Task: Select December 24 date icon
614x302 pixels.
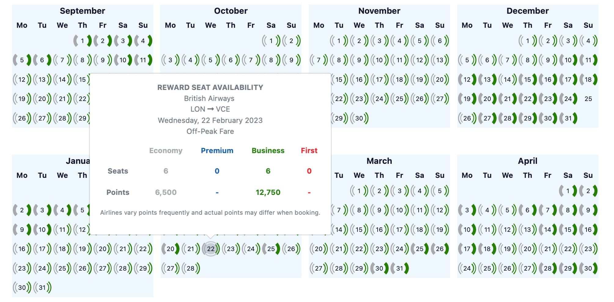Action: pos(568,99)
